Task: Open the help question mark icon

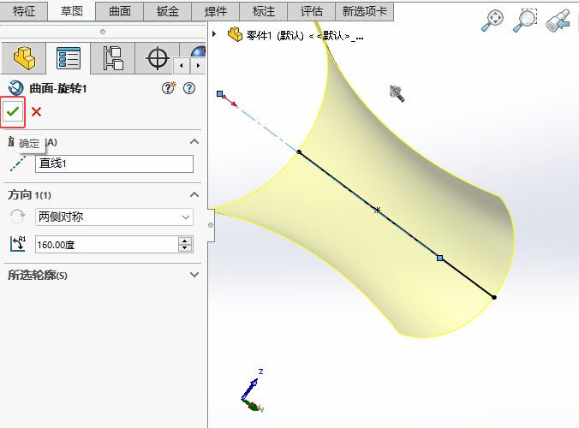Action: 189,88
